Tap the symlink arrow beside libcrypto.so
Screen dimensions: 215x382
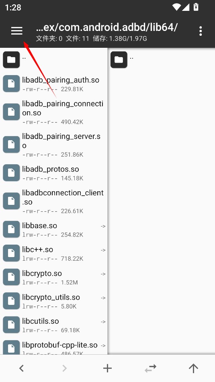pos(103,274)
